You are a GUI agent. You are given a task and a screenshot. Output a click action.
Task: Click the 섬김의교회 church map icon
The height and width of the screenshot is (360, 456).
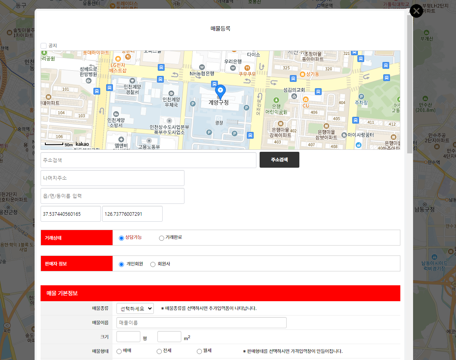[294, 96]
